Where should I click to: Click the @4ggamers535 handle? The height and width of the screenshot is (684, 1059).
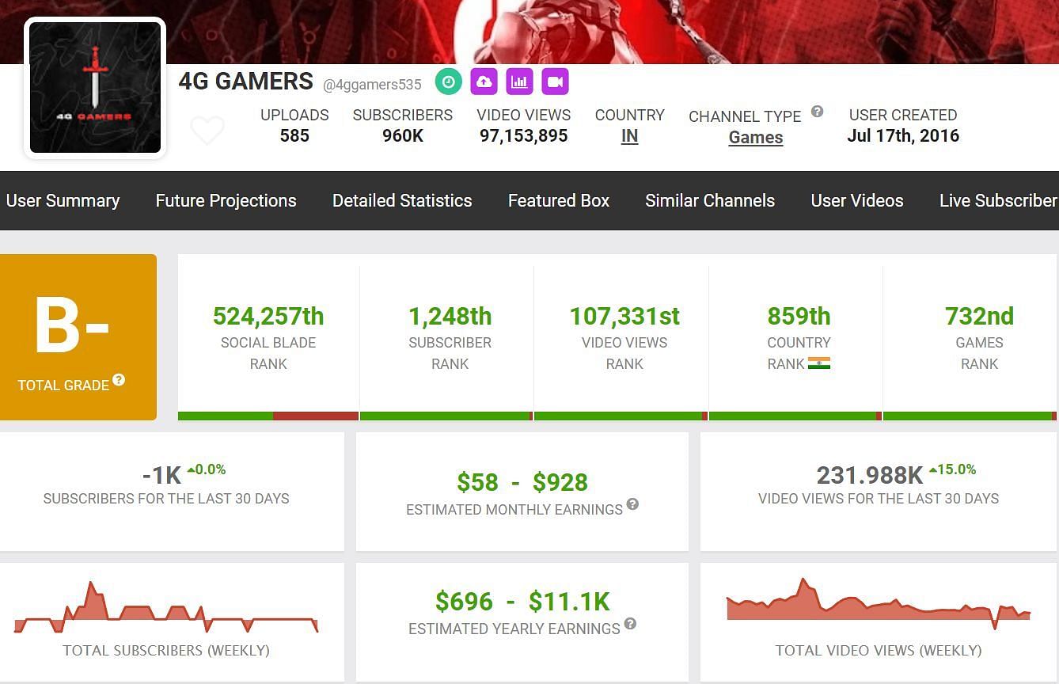tap(372, 84)
